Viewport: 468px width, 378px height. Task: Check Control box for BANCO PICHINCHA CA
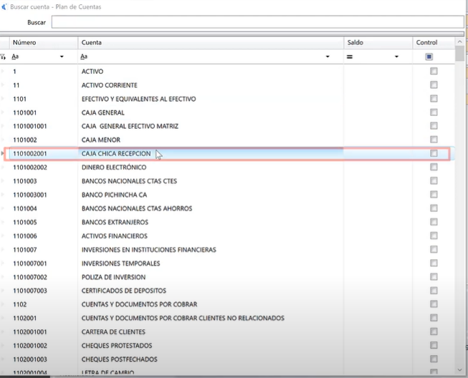pyautogui.click(x=434, y=194)
